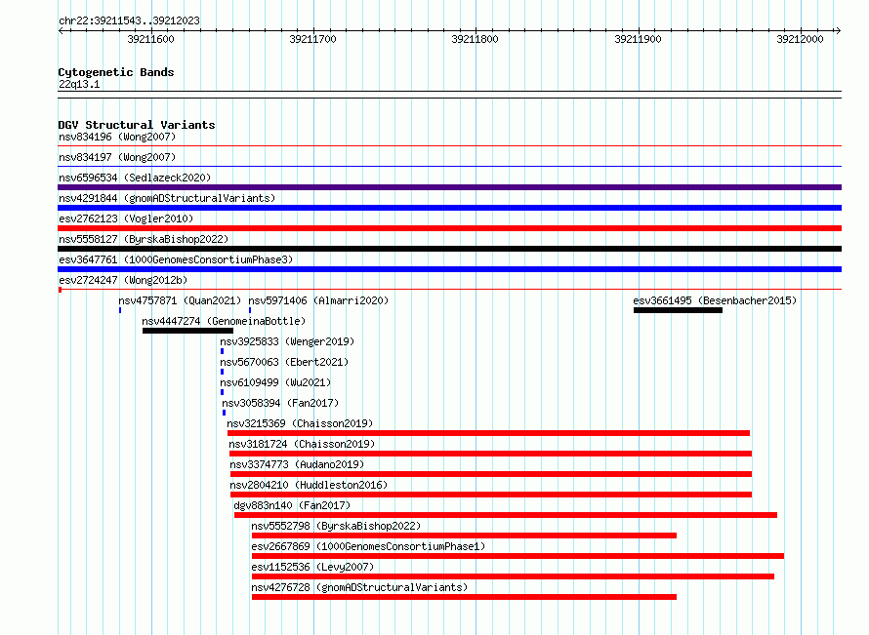
Task: Open nsv4276728 (gnomADStructuralVariants) label
Action: pyautogui.click(x=359, y=587)
